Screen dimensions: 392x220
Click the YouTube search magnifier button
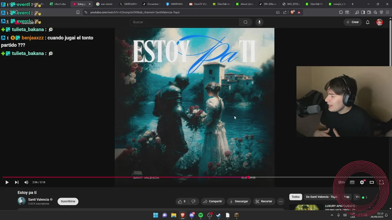[x=245, y=22]
